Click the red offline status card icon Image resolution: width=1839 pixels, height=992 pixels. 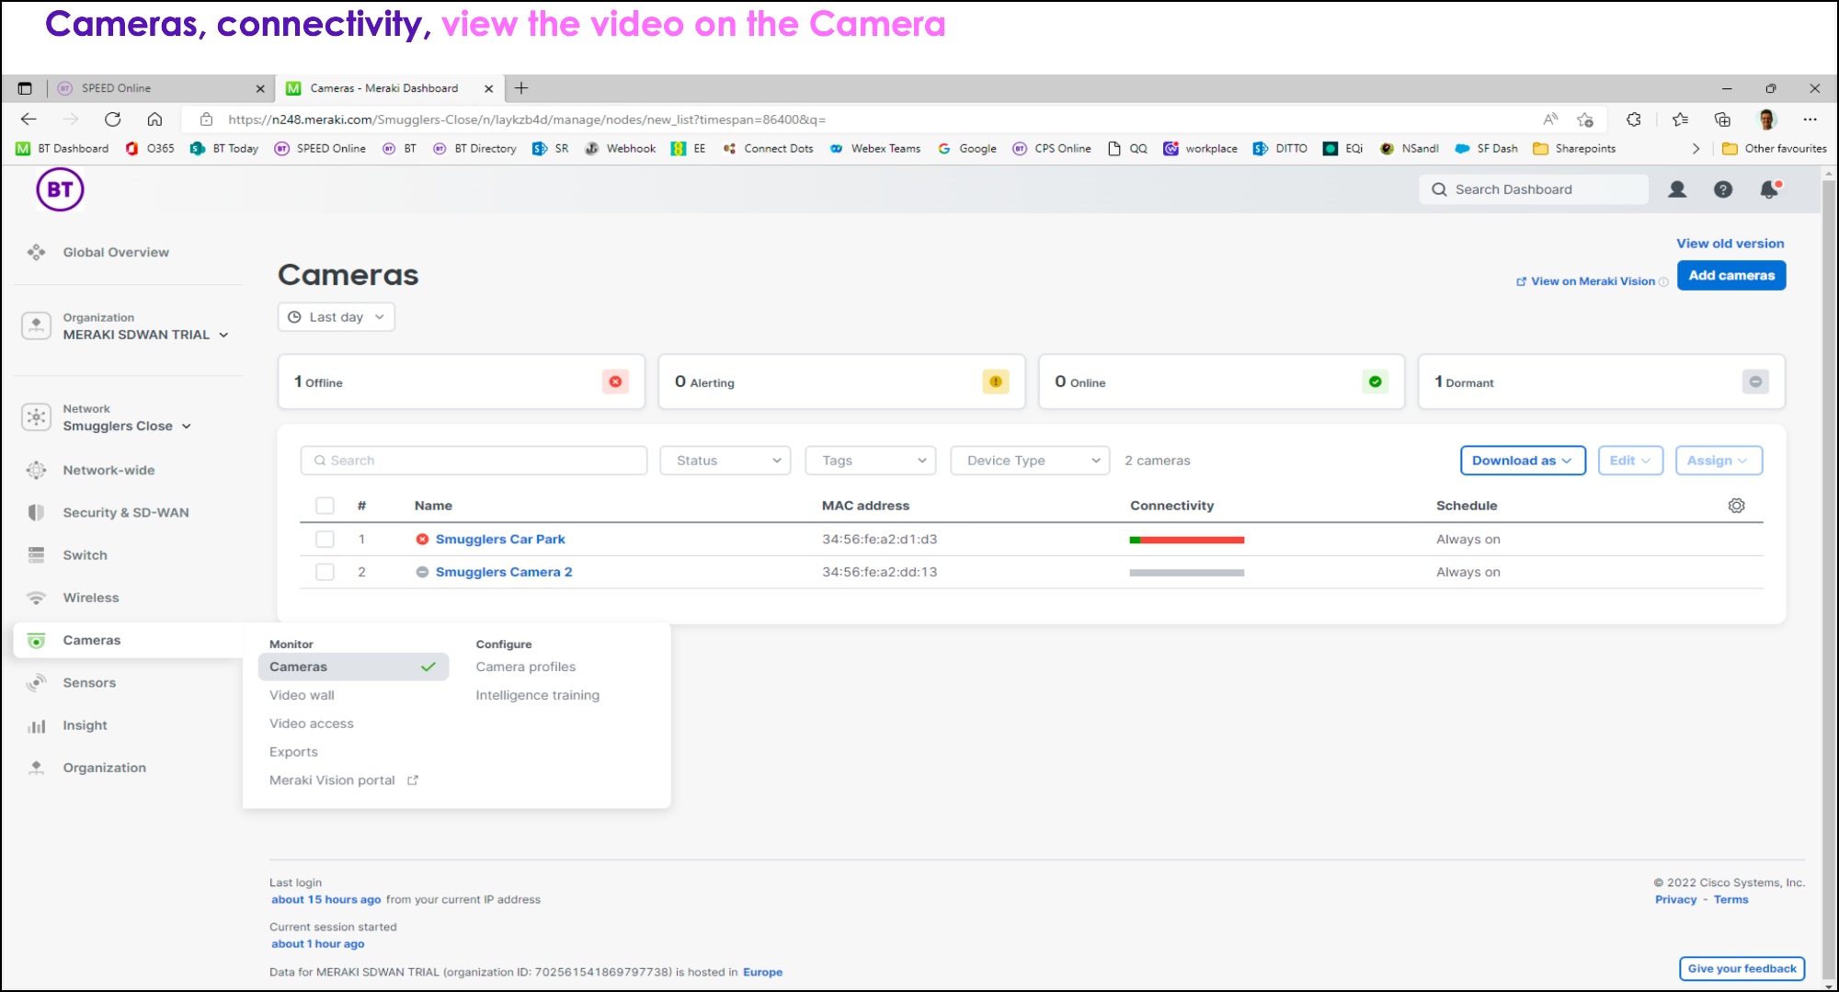(615, 382)
